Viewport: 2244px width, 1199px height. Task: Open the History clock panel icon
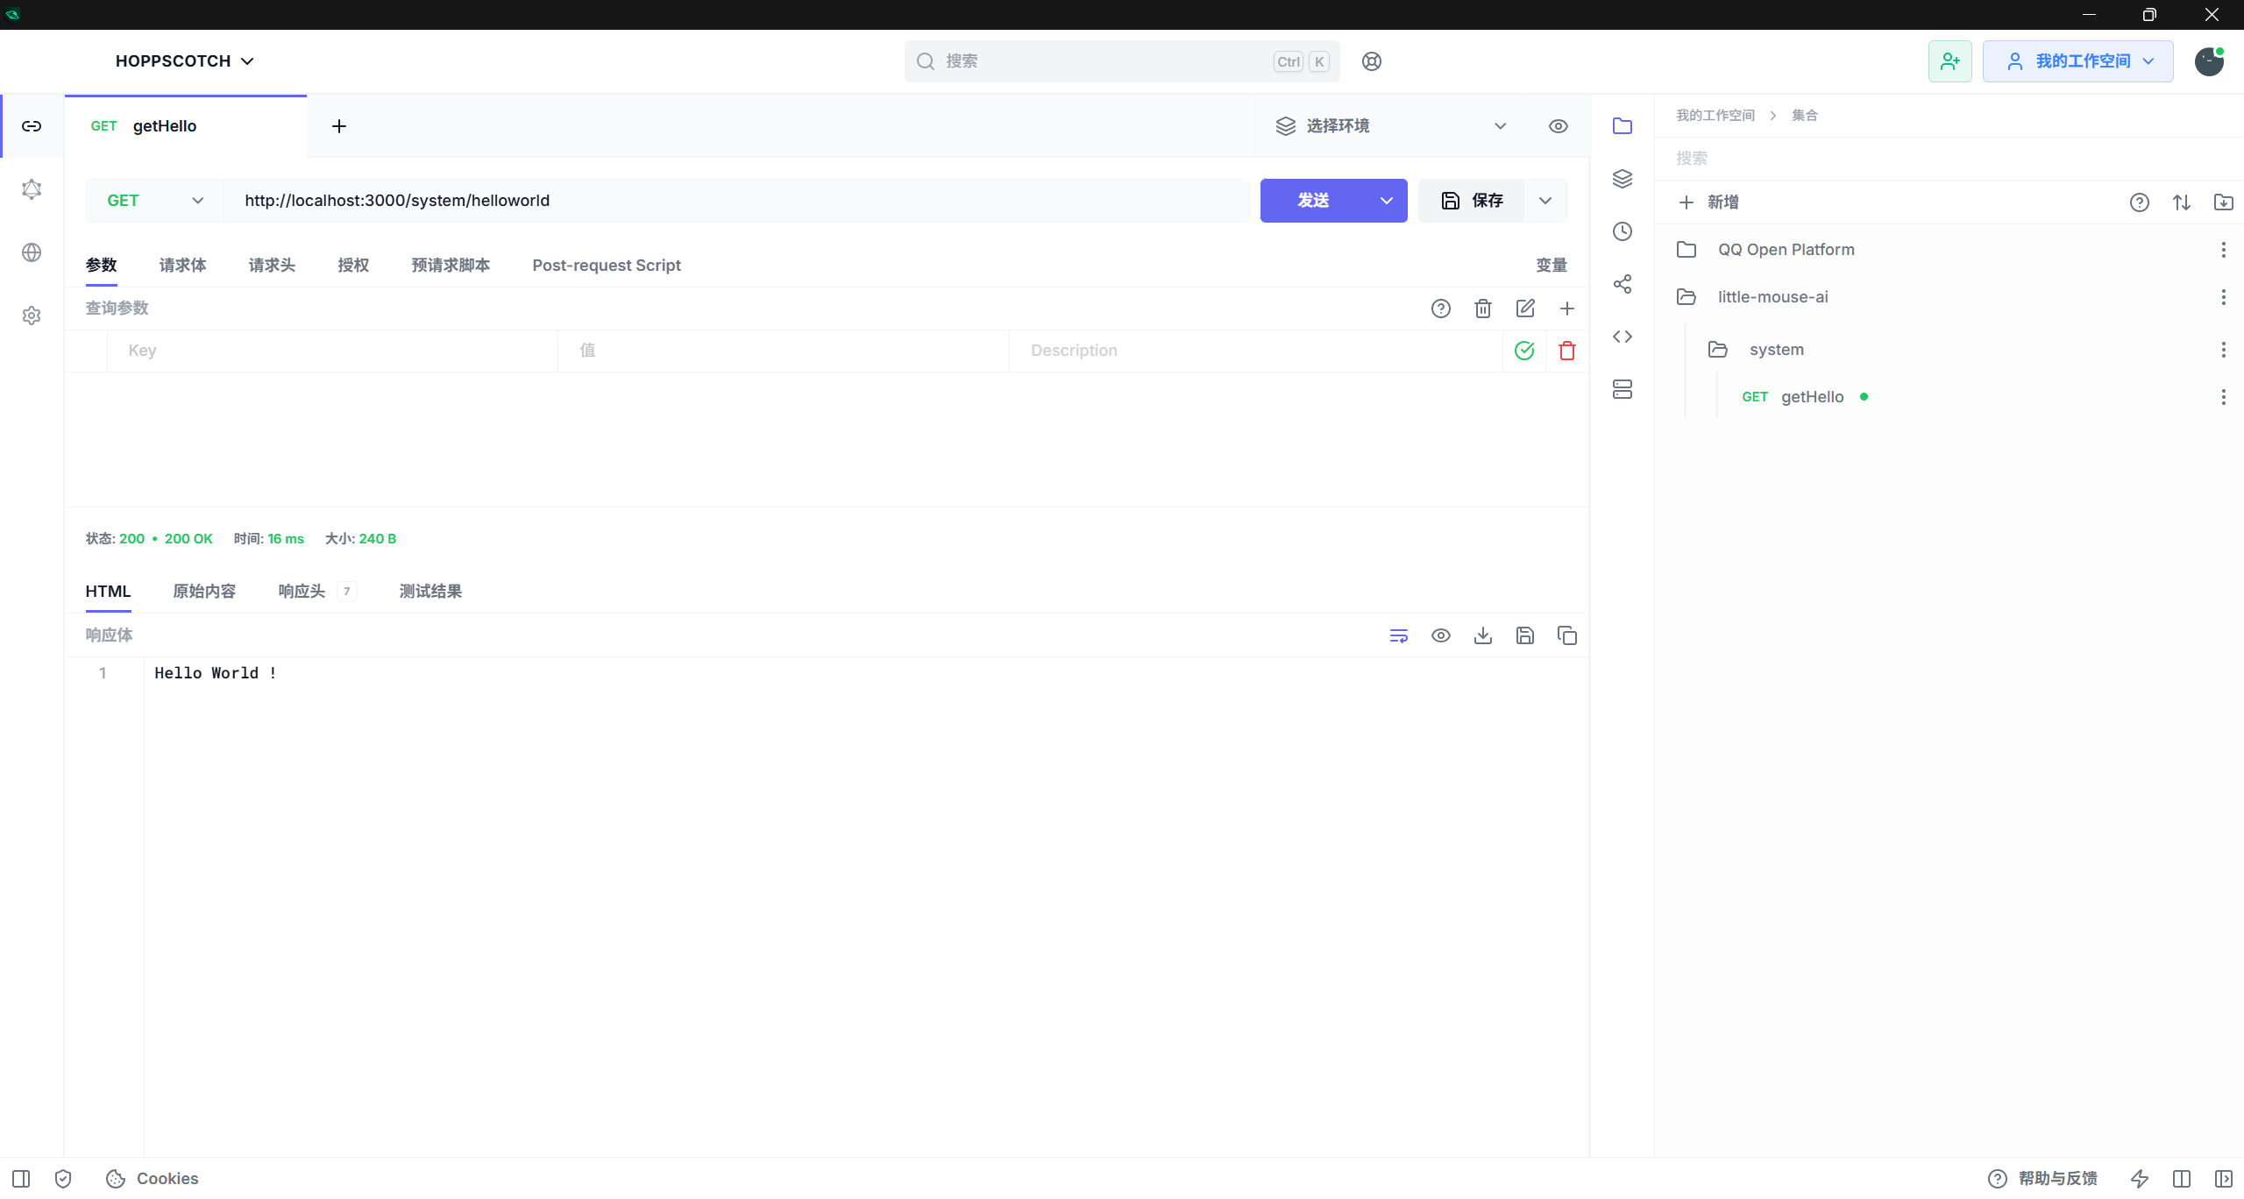(x=1623, y=231)
